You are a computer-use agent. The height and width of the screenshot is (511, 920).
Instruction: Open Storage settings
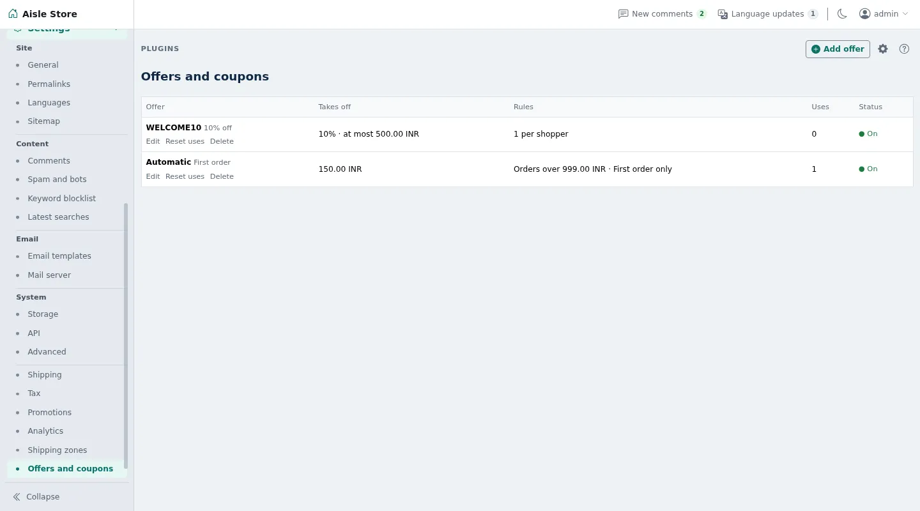pos(43,314)
